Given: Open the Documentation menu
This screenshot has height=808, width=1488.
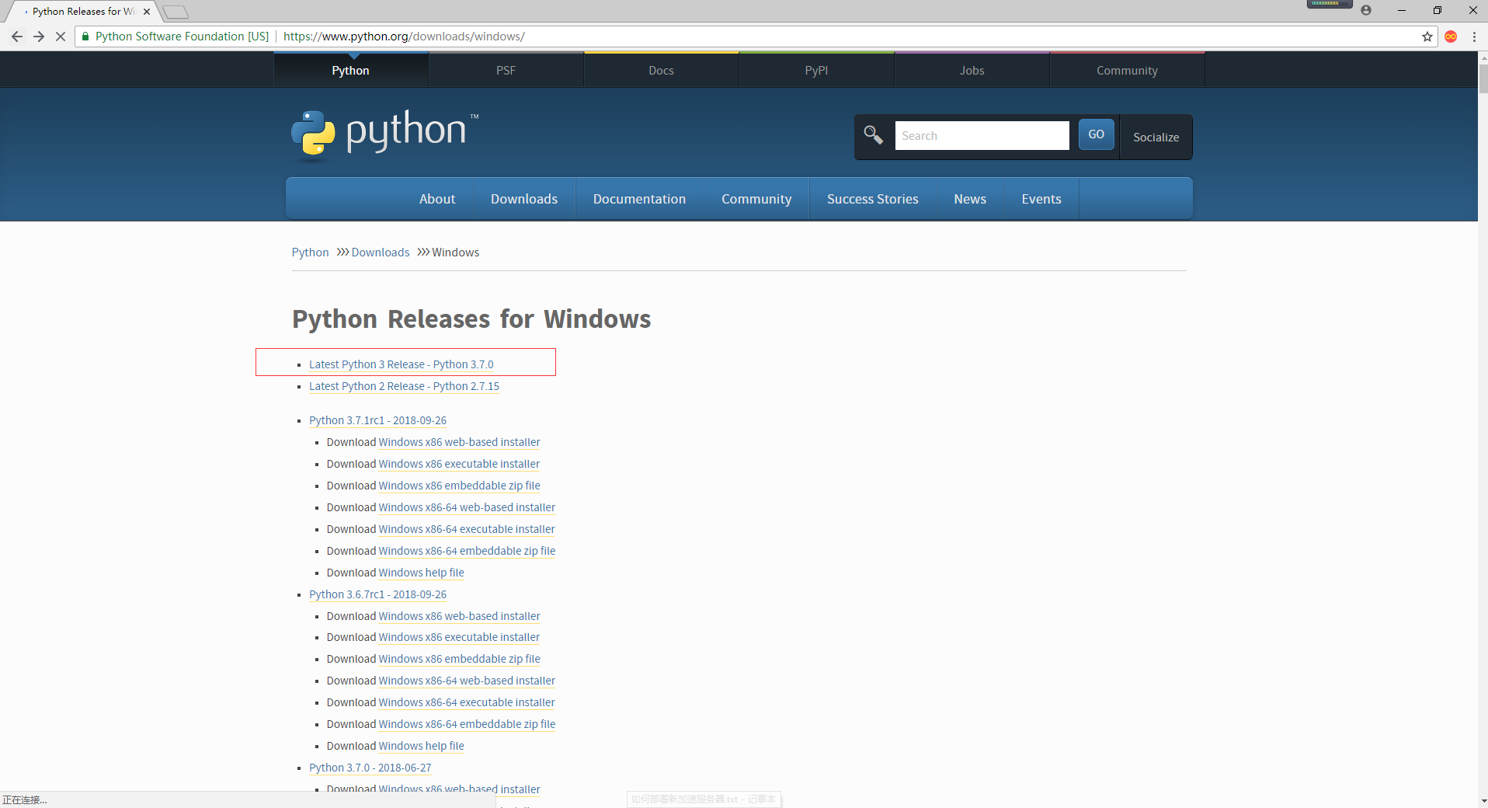Looking at the screenshot, I should click(639, 199).
